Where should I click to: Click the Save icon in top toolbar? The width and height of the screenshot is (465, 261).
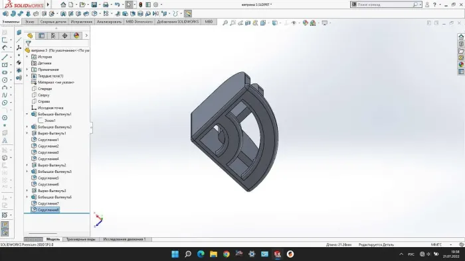[94, 5]
